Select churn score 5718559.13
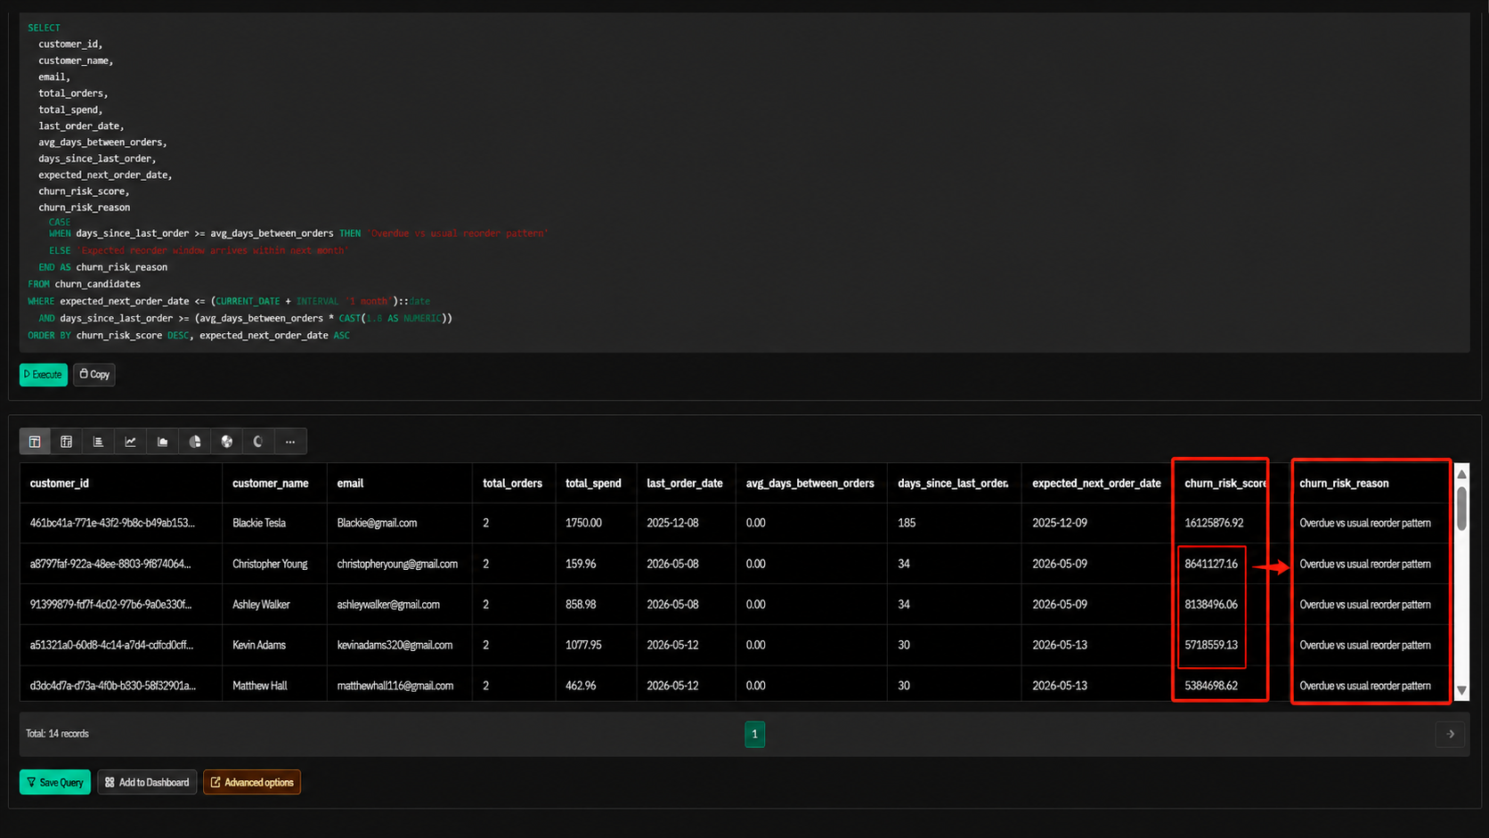 [x=1211, y=646]
